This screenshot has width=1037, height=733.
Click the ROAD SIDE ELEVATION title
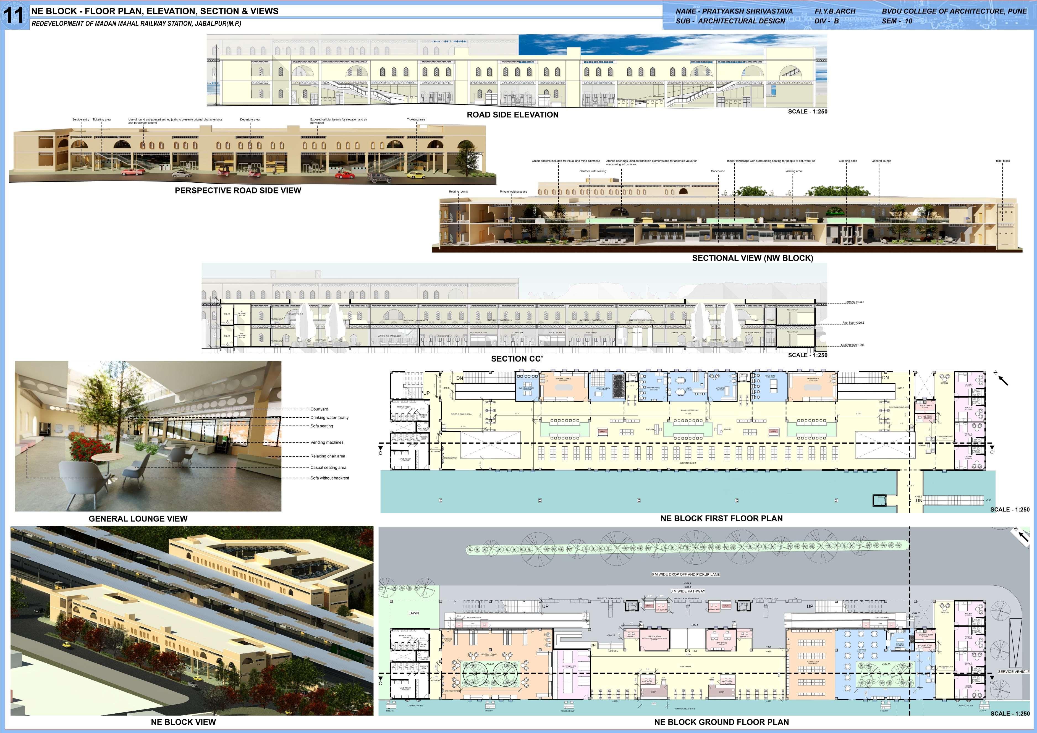512,115
